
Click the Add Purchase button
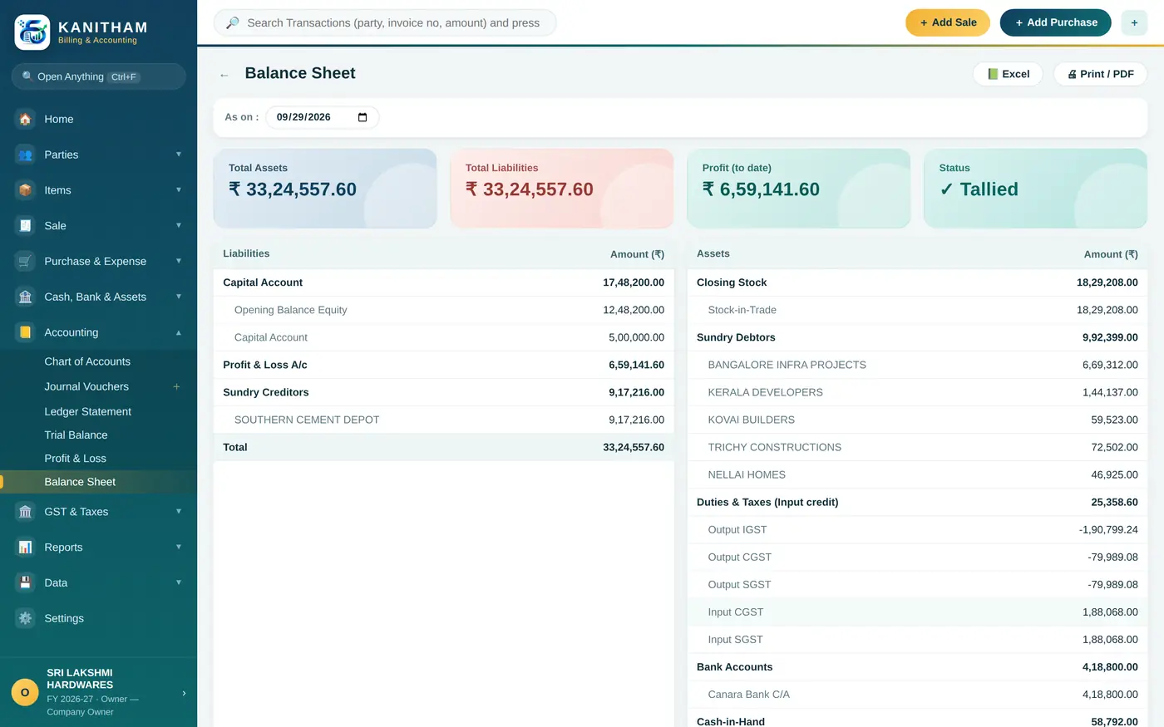tap(1056, 22)
